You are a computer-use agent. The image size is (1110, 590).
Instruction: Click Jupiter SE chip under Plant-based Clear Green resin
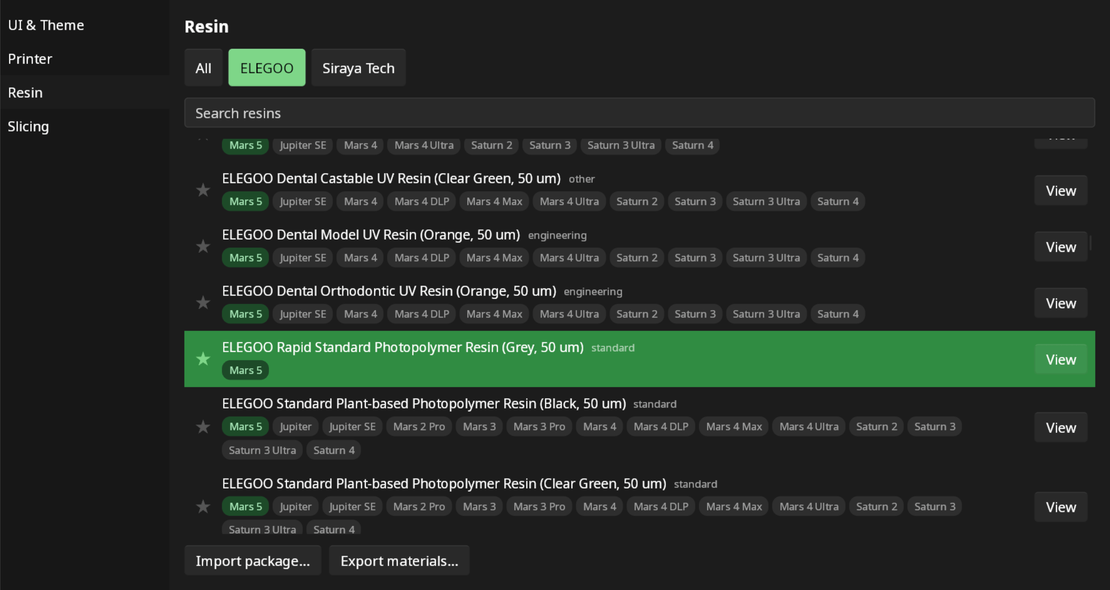pyautogui.click(x=352, y=507)
